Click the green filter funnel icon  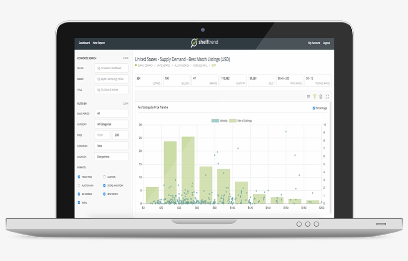tap(314, 97)
